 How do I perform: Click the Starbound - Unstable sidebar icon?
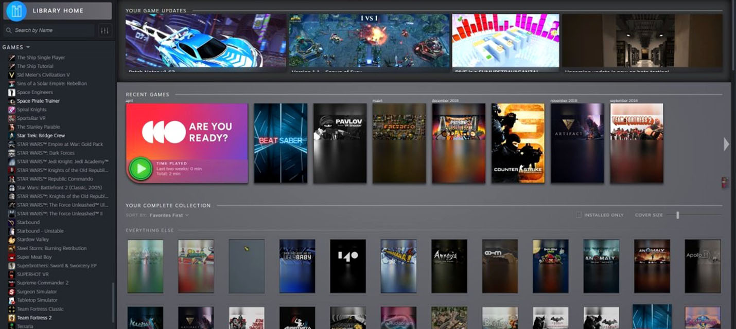(12, 231)
